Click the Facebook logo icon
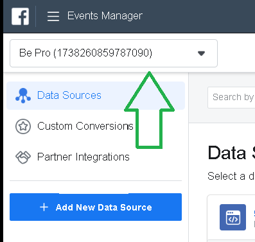 20,16
